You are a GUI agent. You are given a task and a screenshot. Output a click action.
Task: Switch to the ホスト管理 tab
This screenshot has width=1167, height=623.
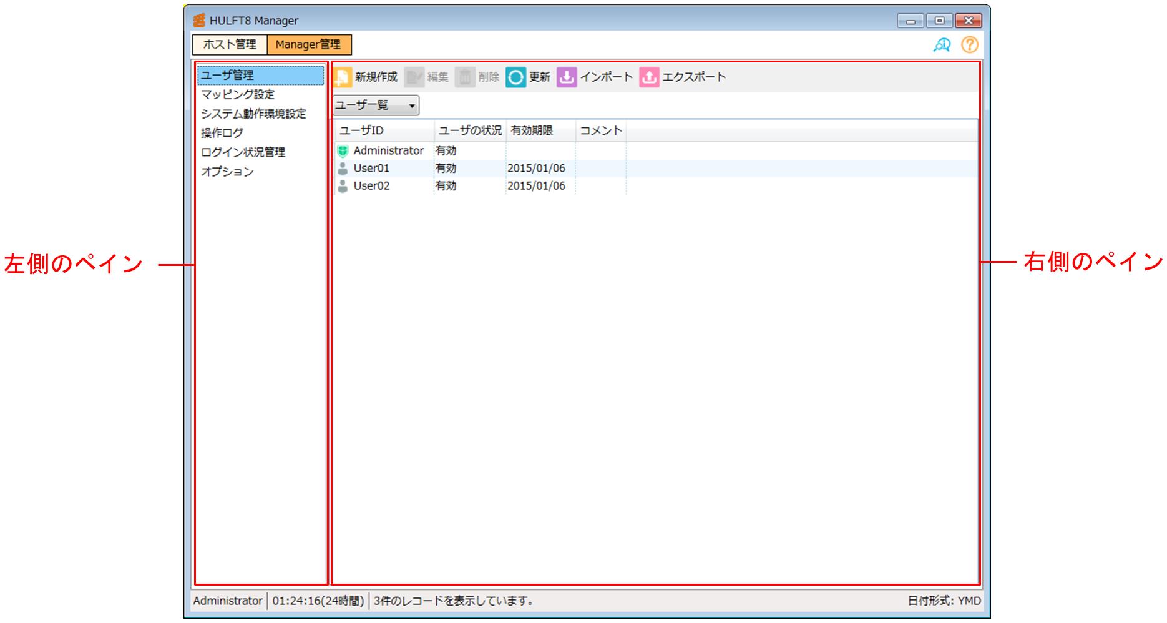(x=230, y=45)
